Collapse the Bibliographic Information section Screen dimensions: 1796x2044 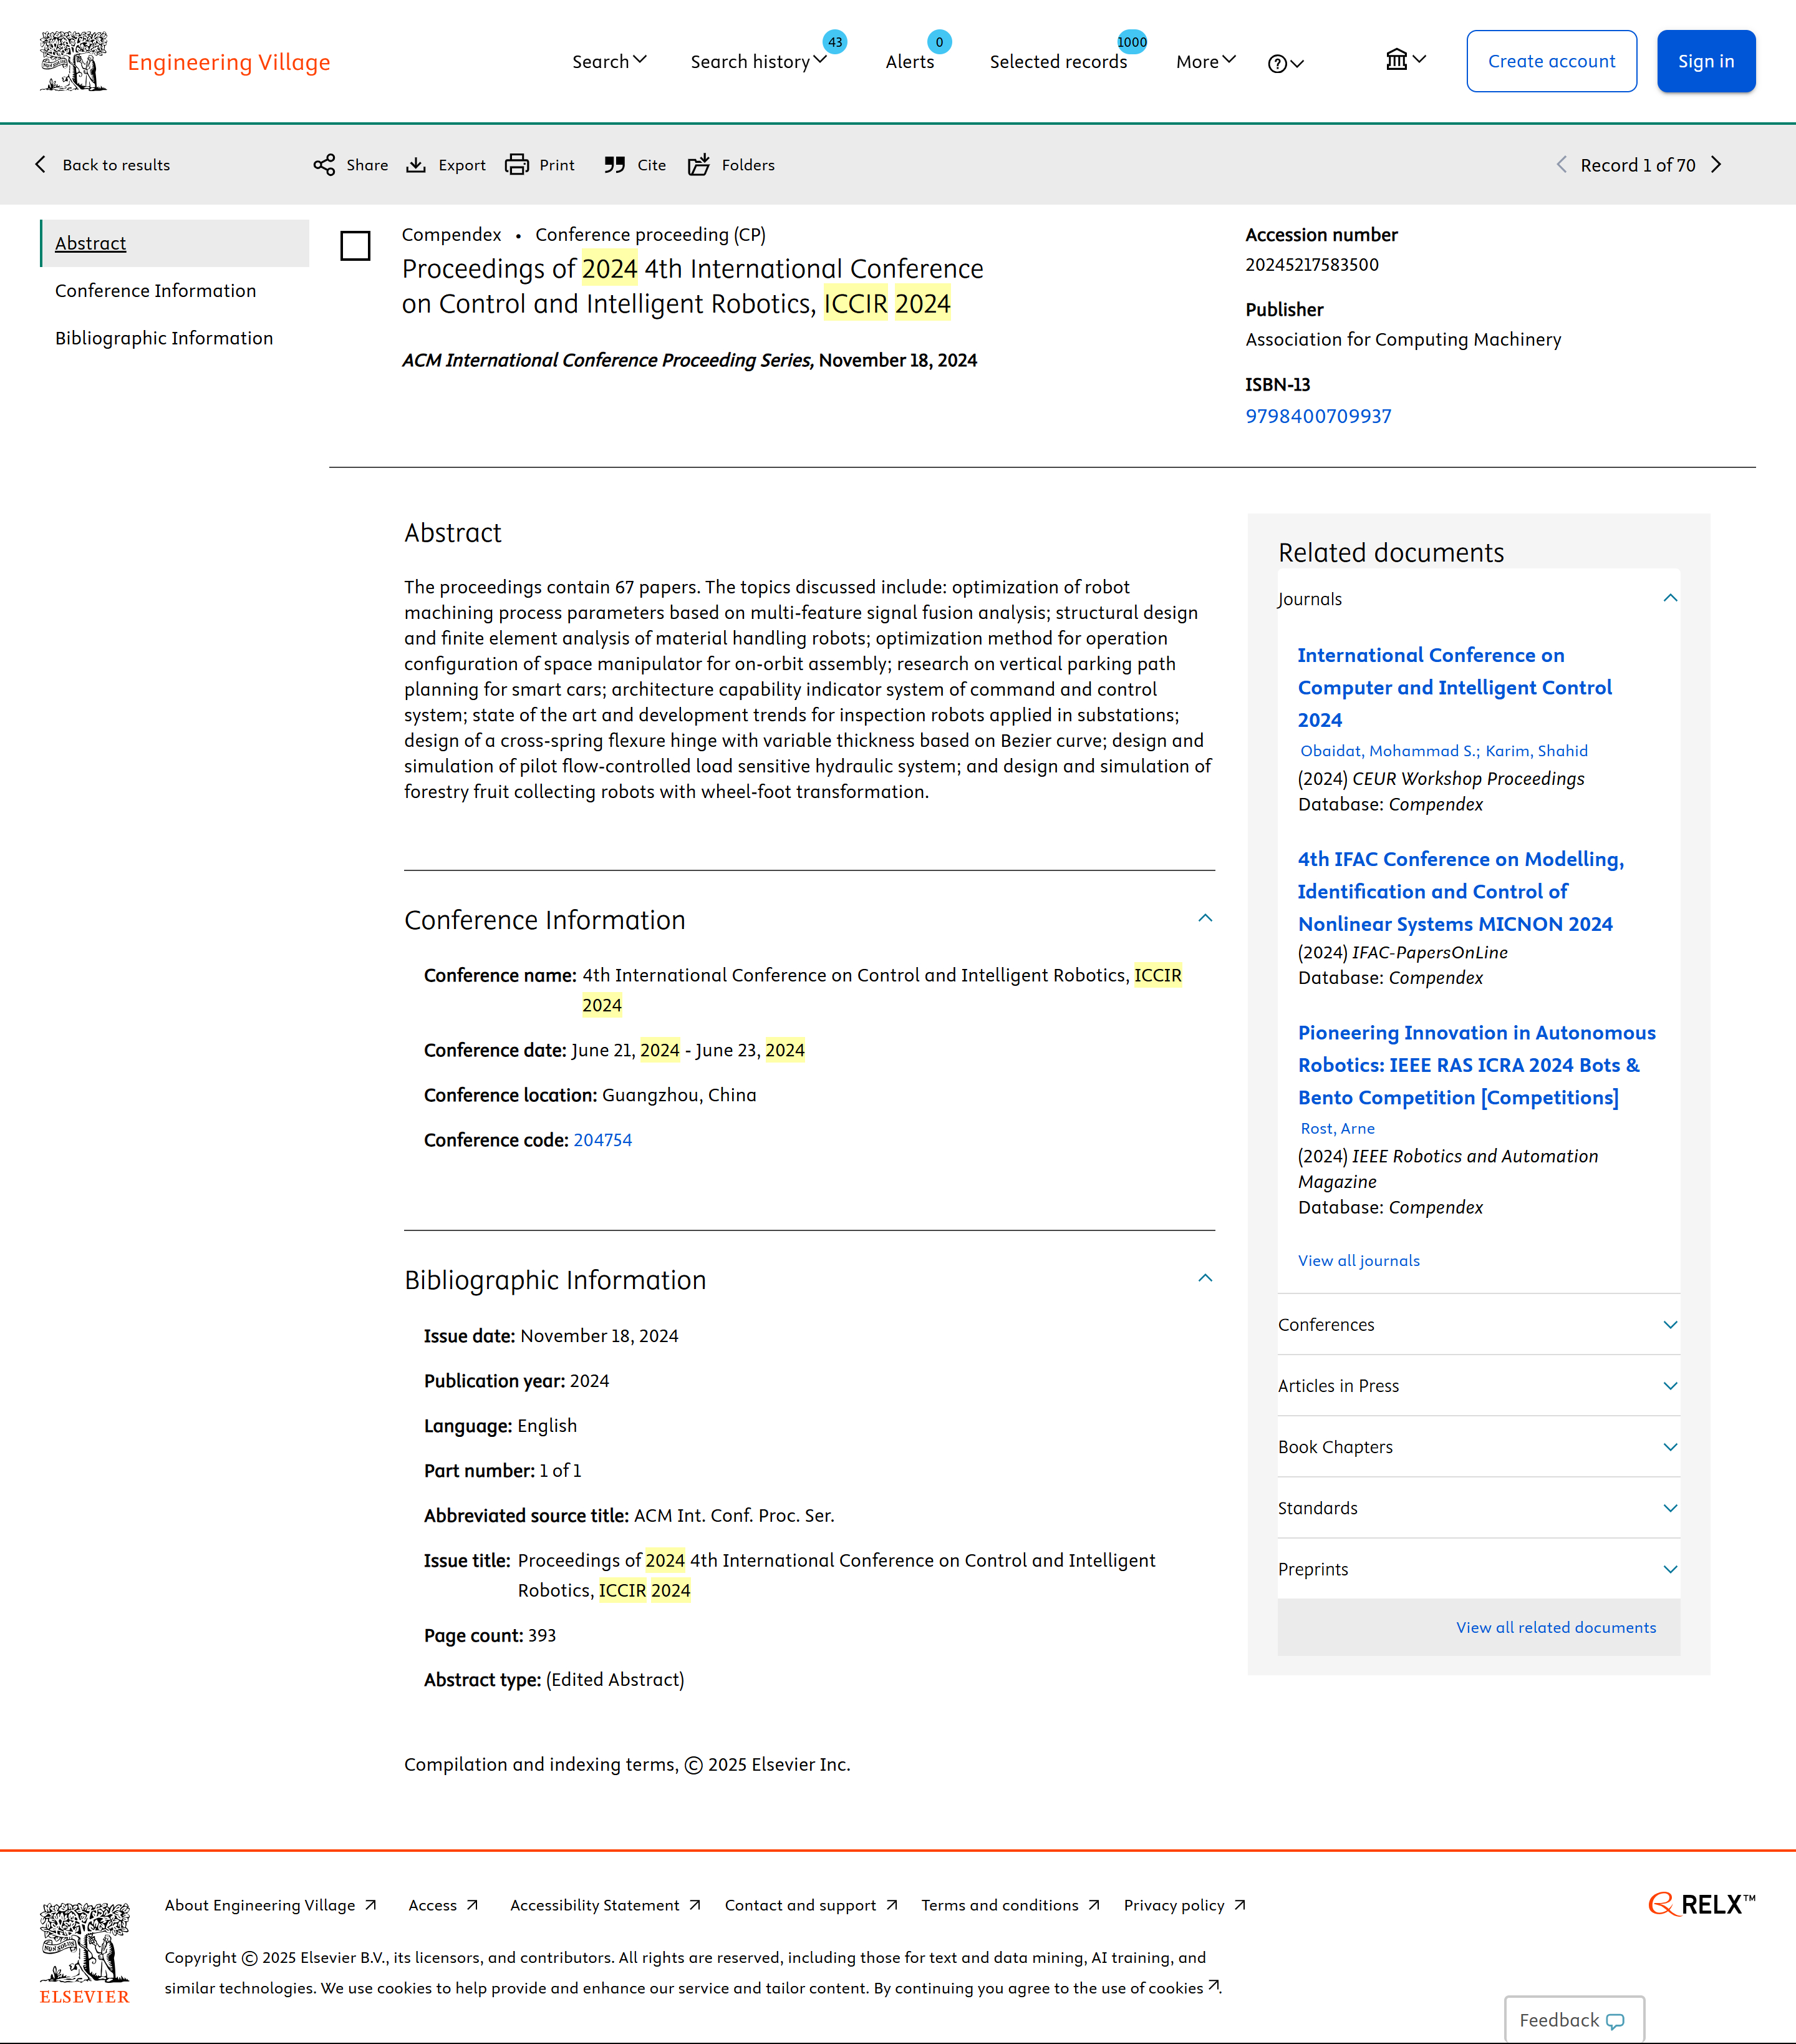coord(1205,1279)
